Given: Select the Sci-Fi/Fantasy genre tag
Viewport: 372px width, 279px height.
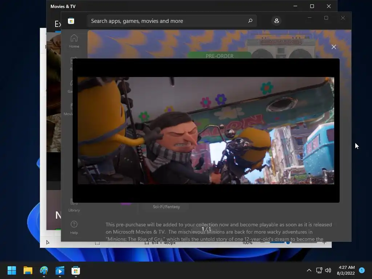Looking at the screenshot, I should (166, 207).
